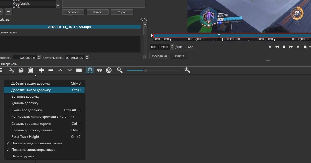Select Ogg Vorbis in the presets list
Viewport: 311px width, 163px height.
pos(21,4)
